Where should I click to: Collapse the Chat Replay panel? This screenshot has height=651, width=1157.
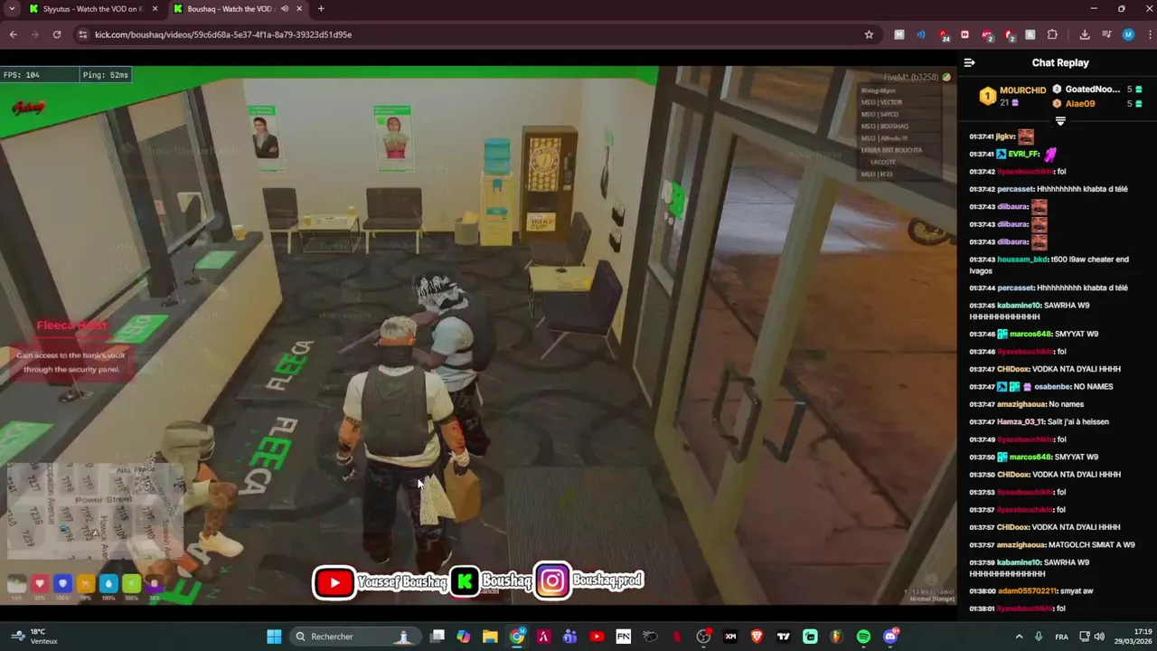coord(969,62)
